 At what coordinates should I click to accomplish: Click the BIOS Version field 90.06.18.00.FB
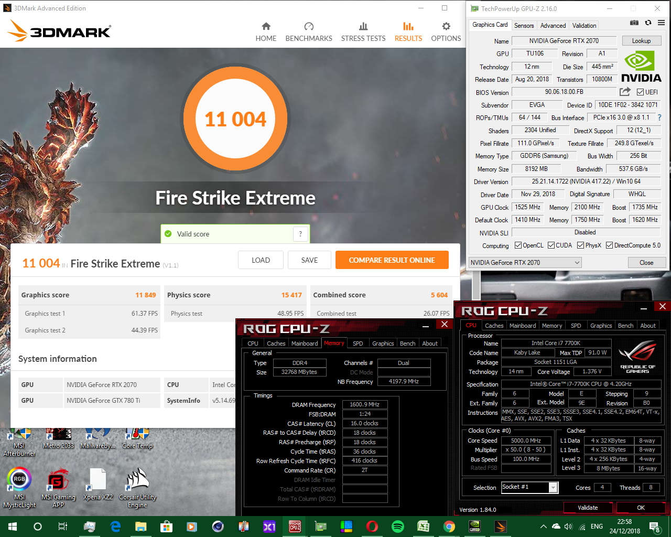(564, 92)
